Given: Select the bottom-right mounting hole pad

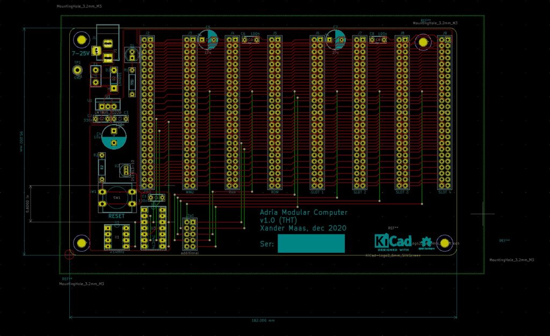Looking at the screenshot, I should tap(445, 243).
